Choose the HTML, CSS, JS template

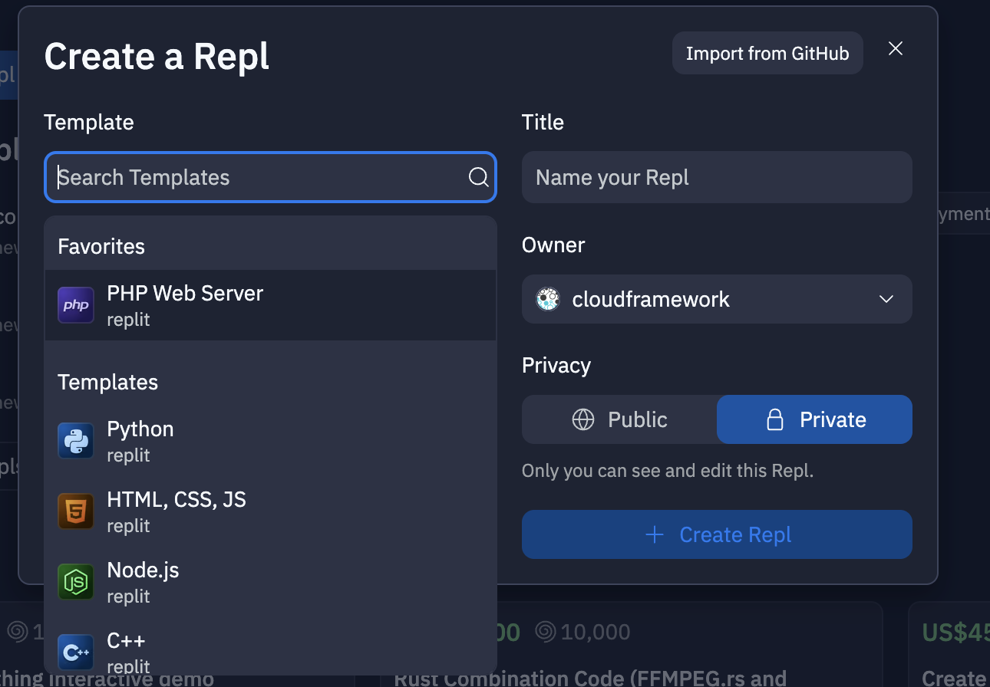click(270, 511)
